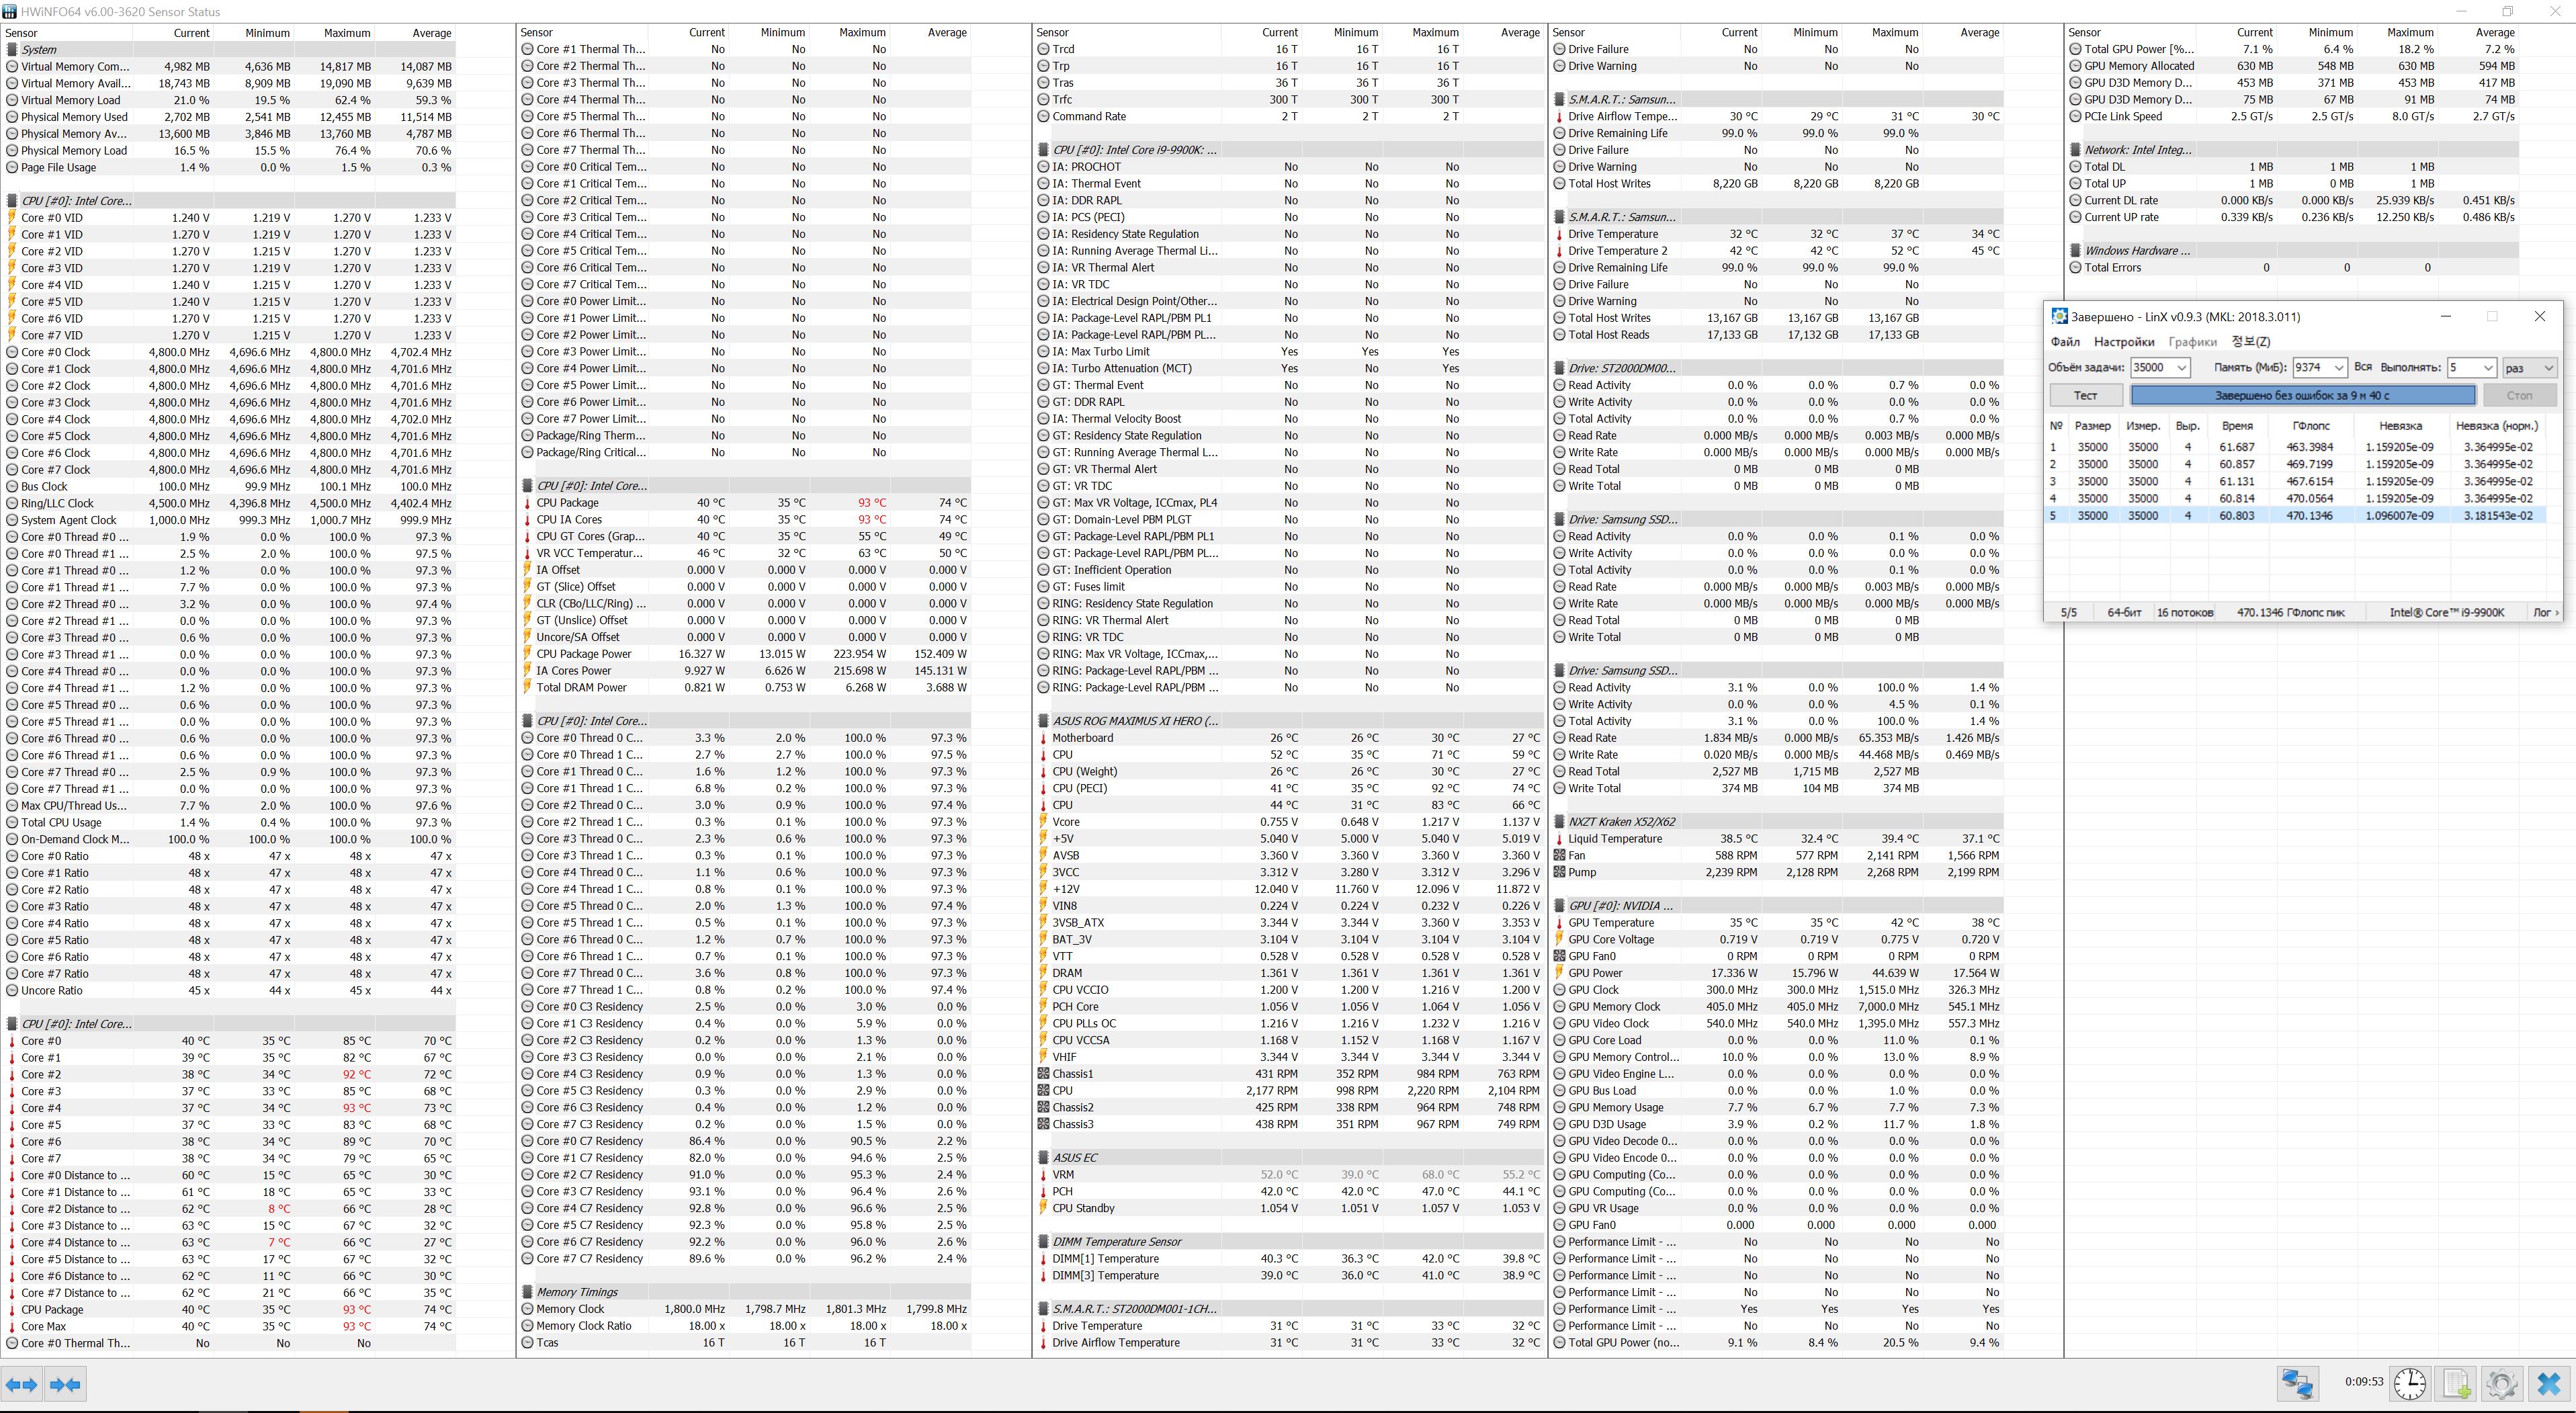Click the blue X close sensors icon
2576x1413 pixels.
[2549, 1383]
